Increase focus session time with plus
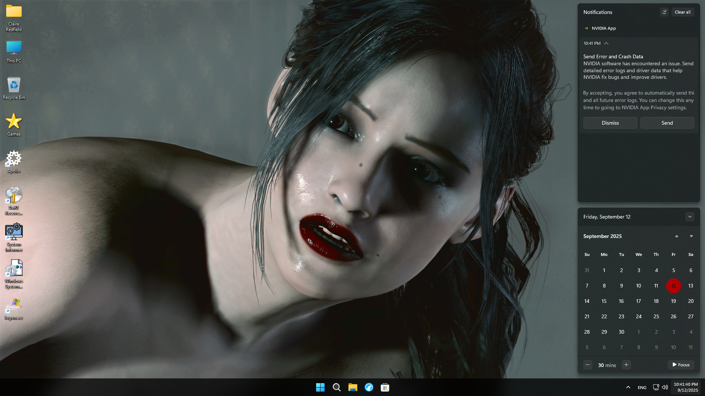 [626, 365]
